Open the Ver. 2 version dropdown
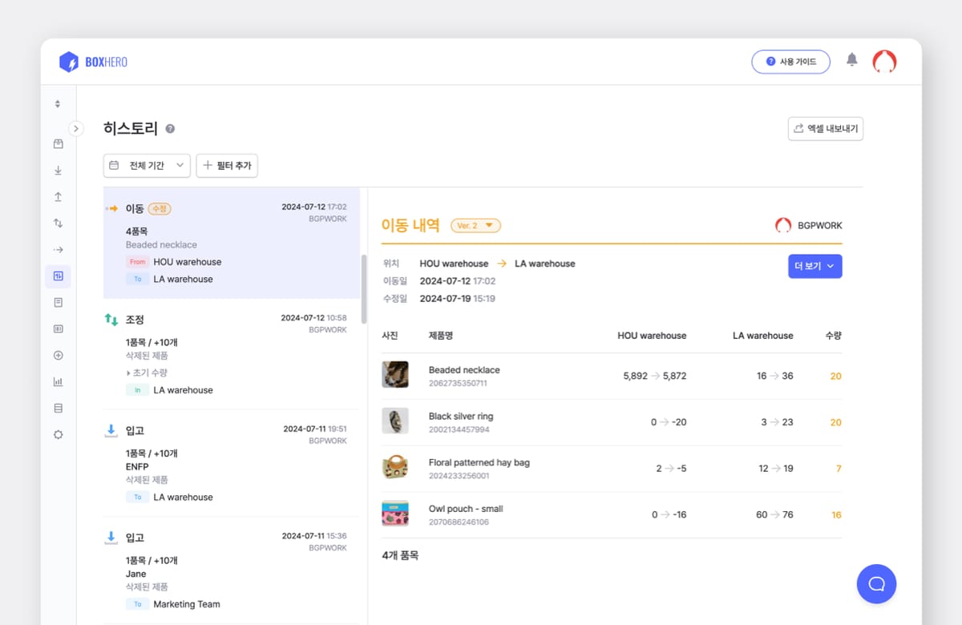Image resolution: width=962 pixels, height=625 pixels. [475, 226]
